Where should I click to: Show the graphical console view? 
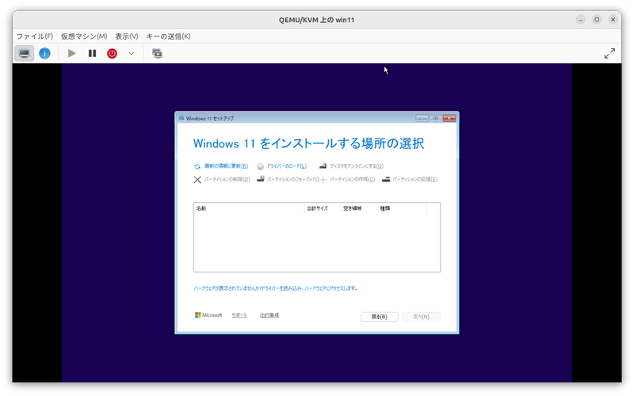[25, 53]
